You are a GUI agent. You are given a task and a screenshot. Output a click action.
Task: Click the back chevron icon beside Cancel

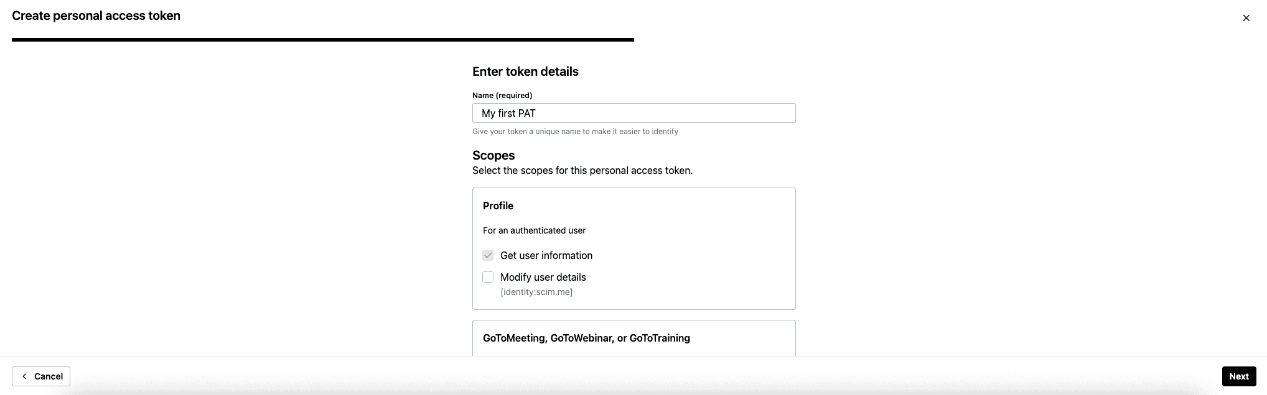coord(24,376)
